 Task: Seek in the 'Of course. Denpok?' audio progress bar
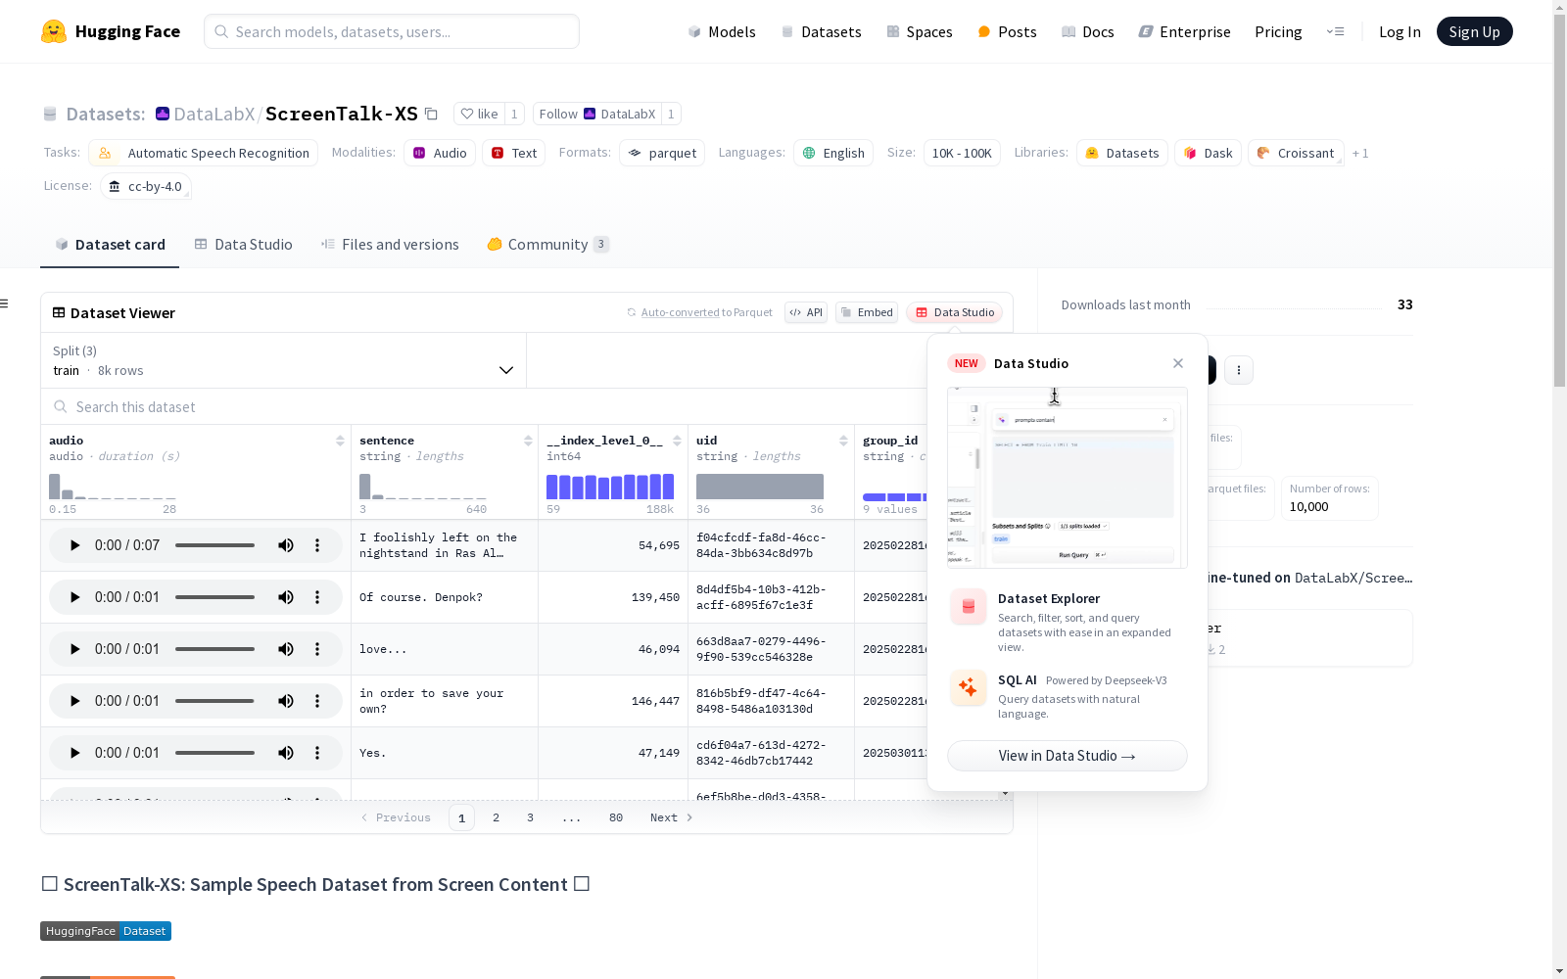point(214,597)
